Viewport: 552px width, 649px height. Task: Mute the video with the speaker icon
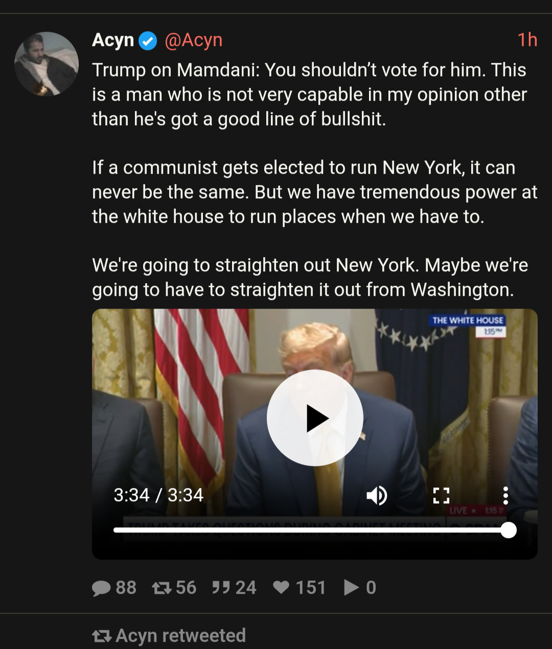377,495
